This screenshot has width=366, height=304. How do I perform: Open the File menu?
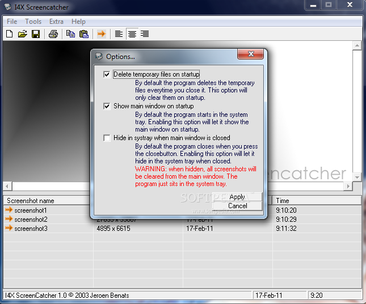[12, 22]
